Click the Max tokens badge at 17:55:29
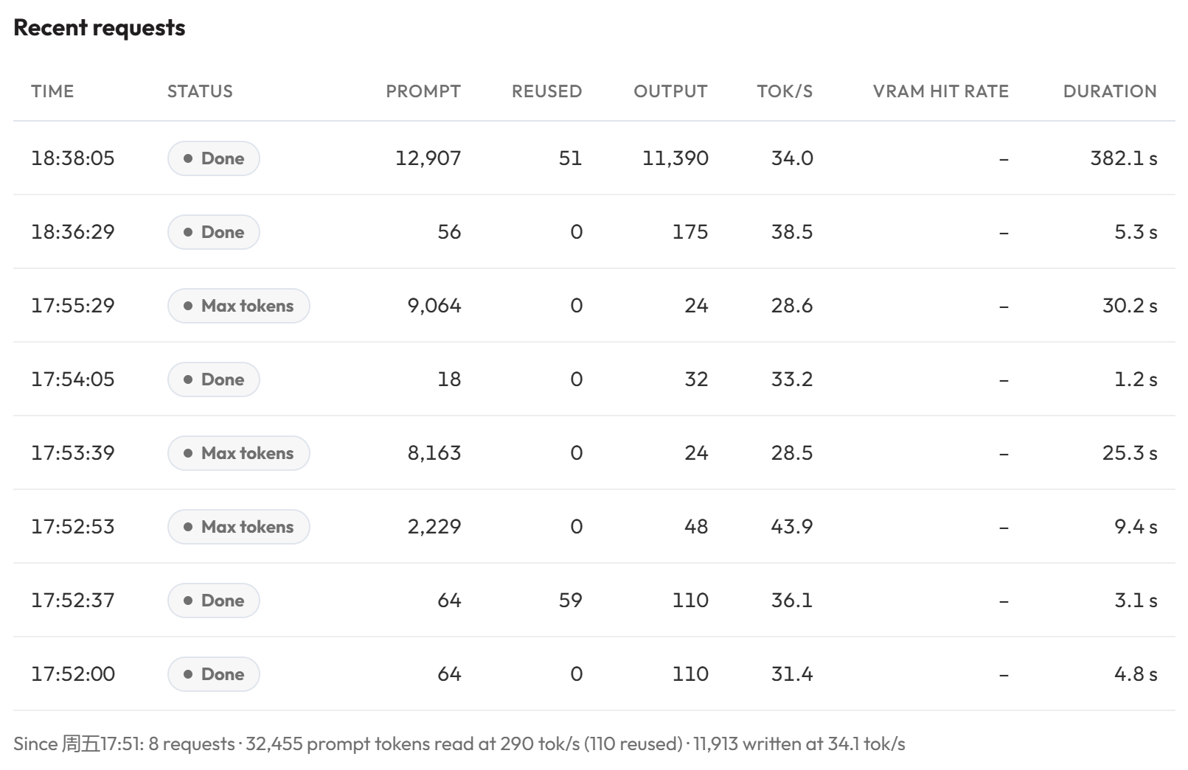The width and height of the screenshot is (1188, 770). 239,306
